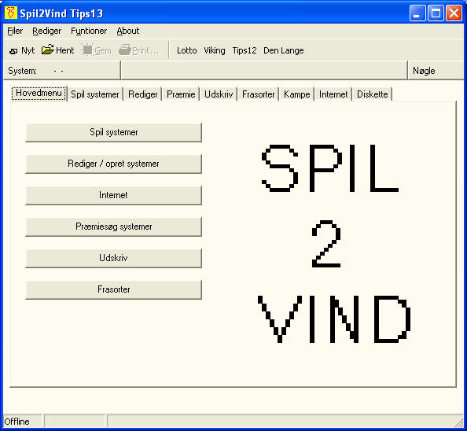Open the About menu
467x431 pixels.
tap(128, 31)
